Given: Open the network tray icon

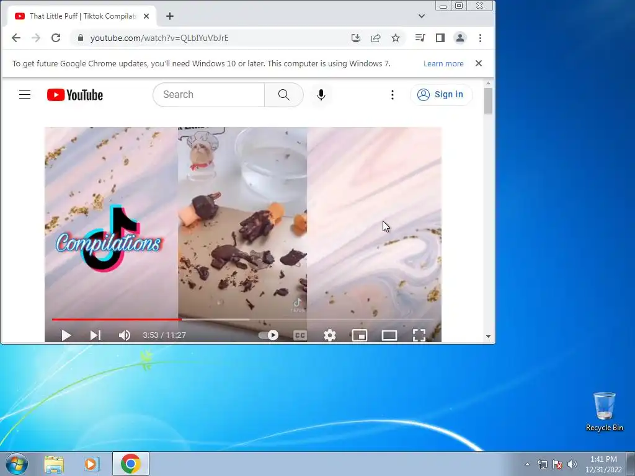Looking at the screenshot, I should pos(542,464).
